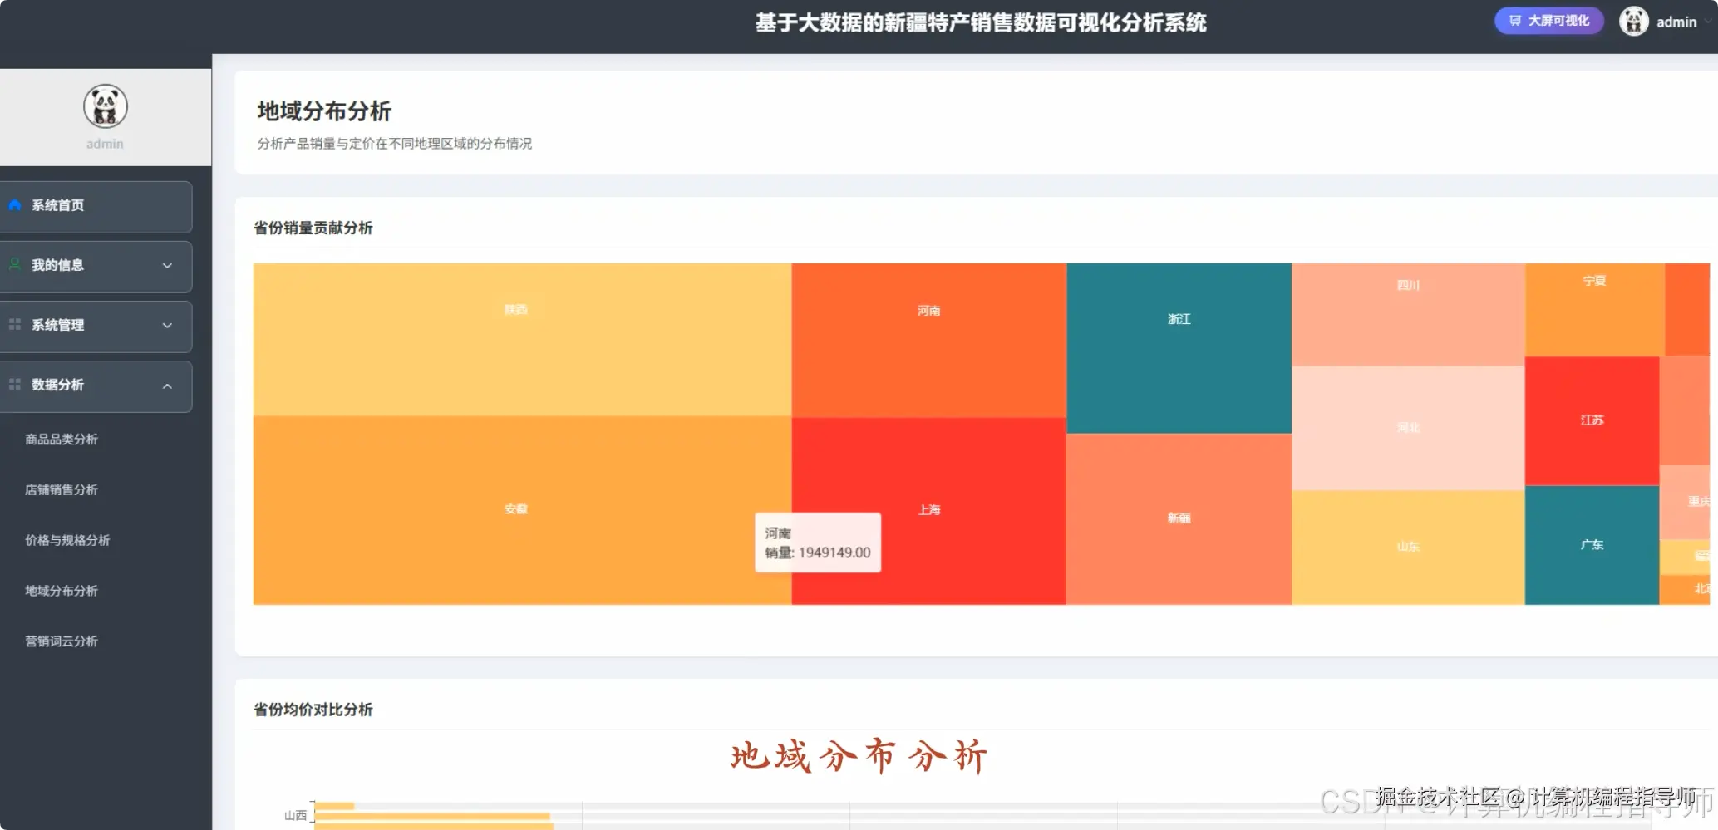Open 价格与规格分析 submenu item
Viewport: 1718px width, 830px height.
[67, 541]
